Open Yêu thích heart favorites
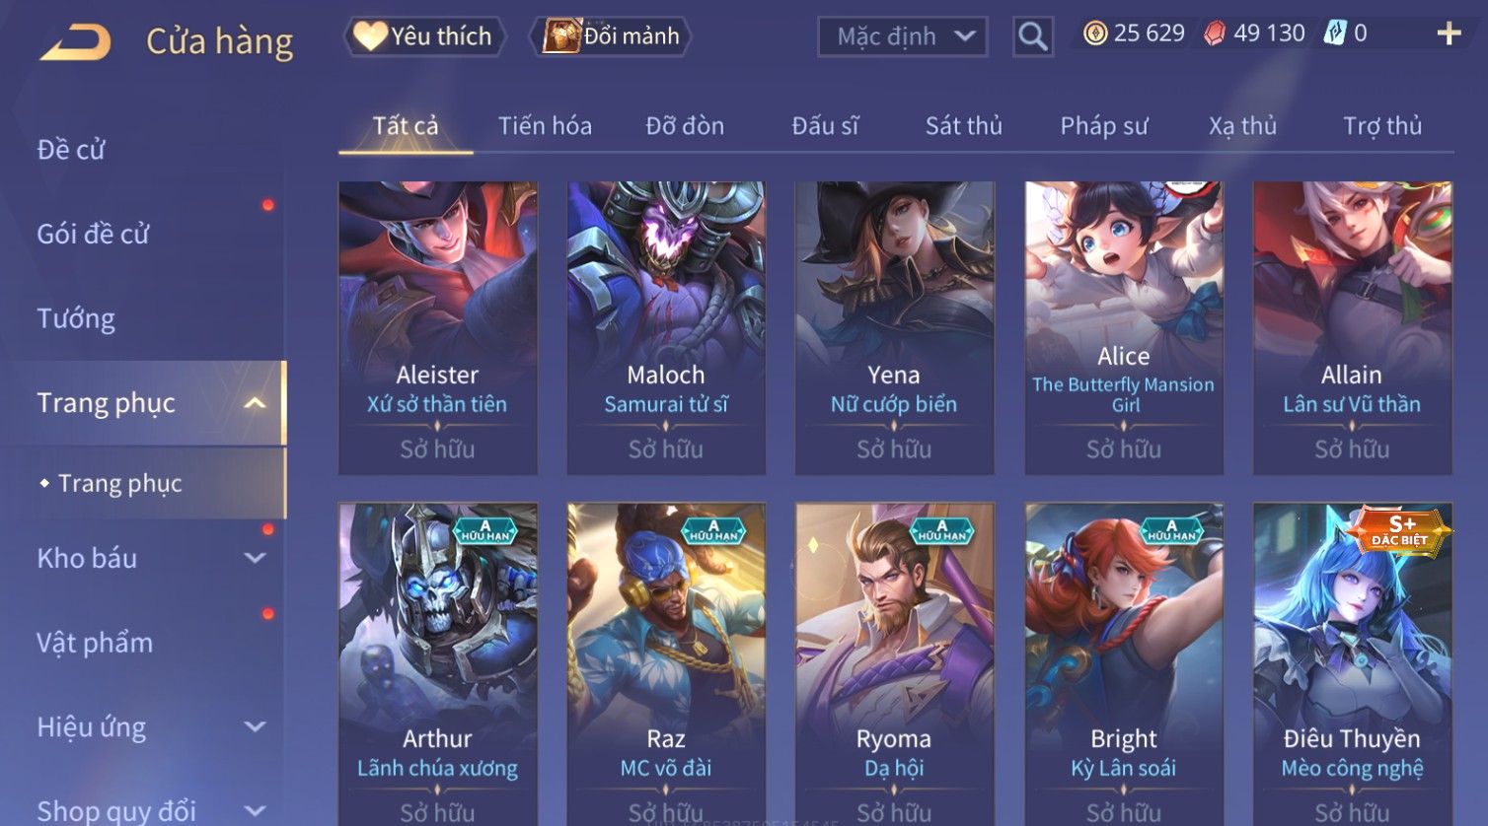 pos(424,36)
